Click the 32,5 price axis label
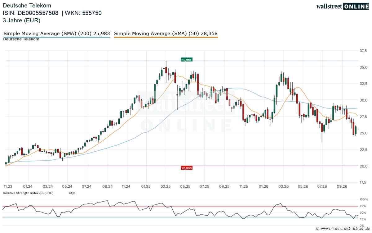372x233 pixels. pyautogui.click(x=363, y=84)
